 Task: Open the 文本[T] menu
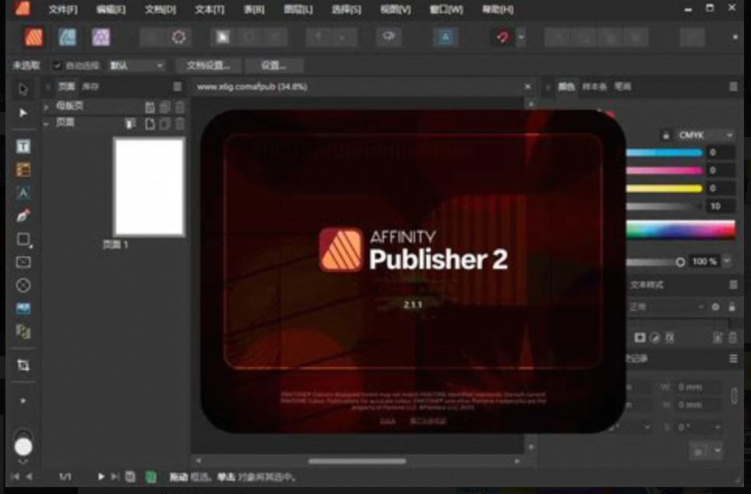pyautogui.click(x=210, y=9)
